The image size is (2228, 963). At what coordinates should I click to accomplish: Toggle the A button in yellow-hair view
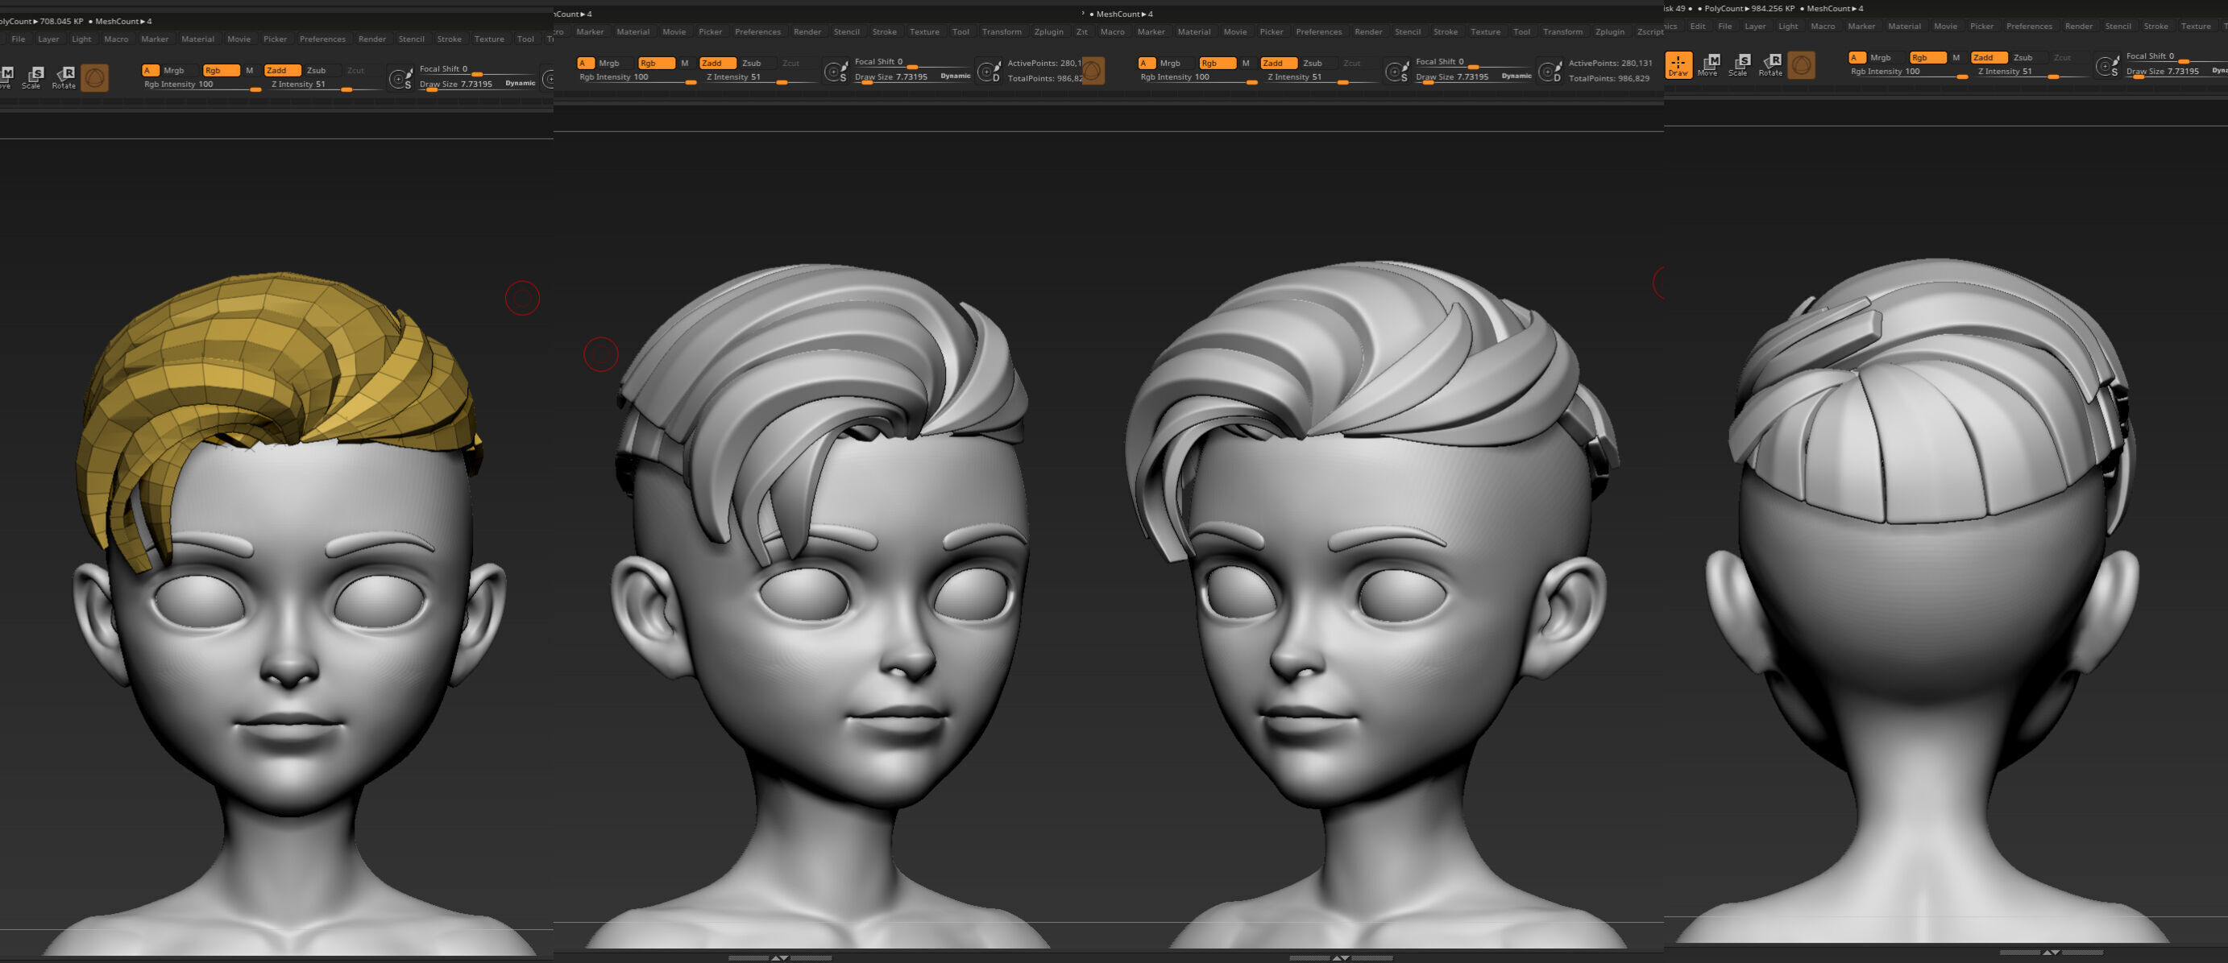(x=150, y=70)
